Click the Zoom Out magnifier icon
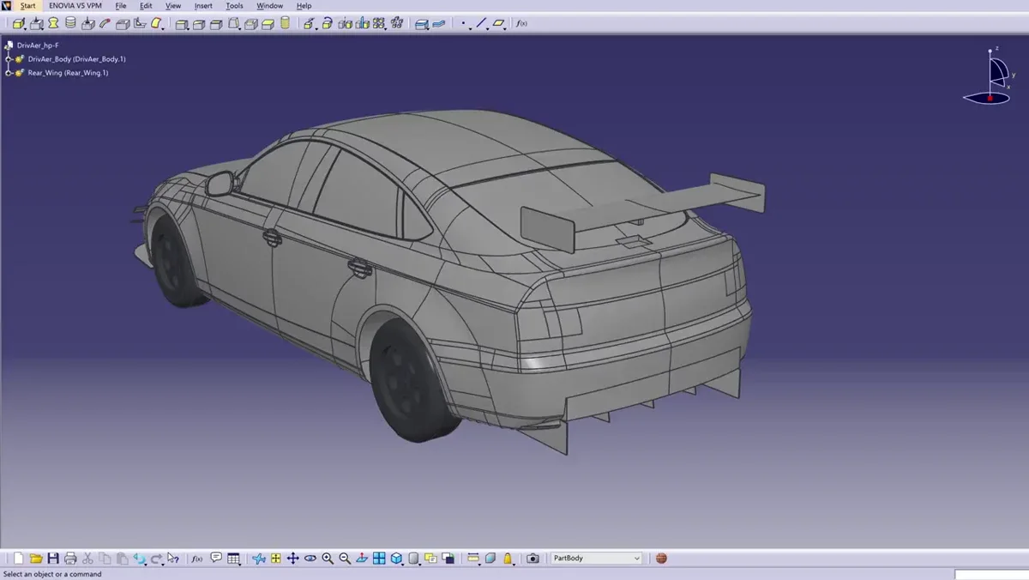 (x=344, y=559)
